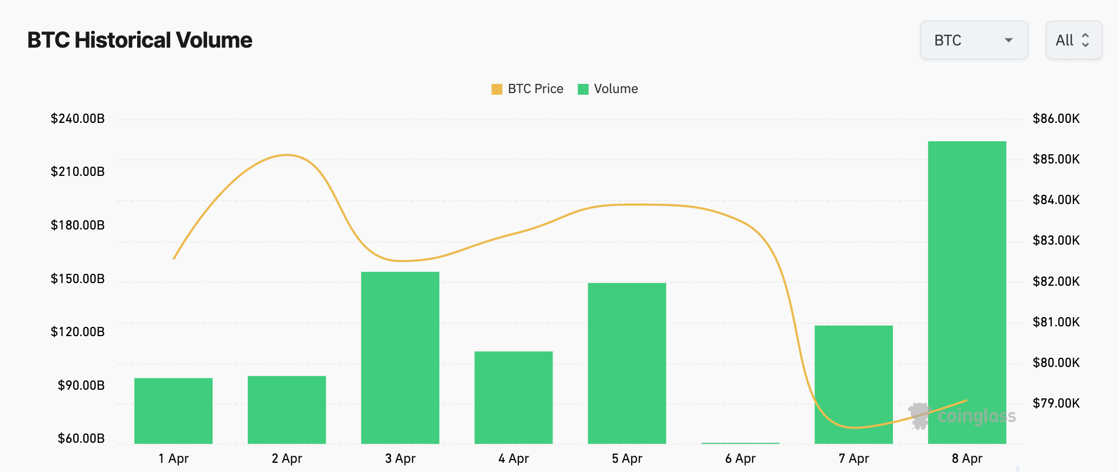Click the tiny 6 Apr volume bar
The image size is (1119, 472).
tap(740, 442)
